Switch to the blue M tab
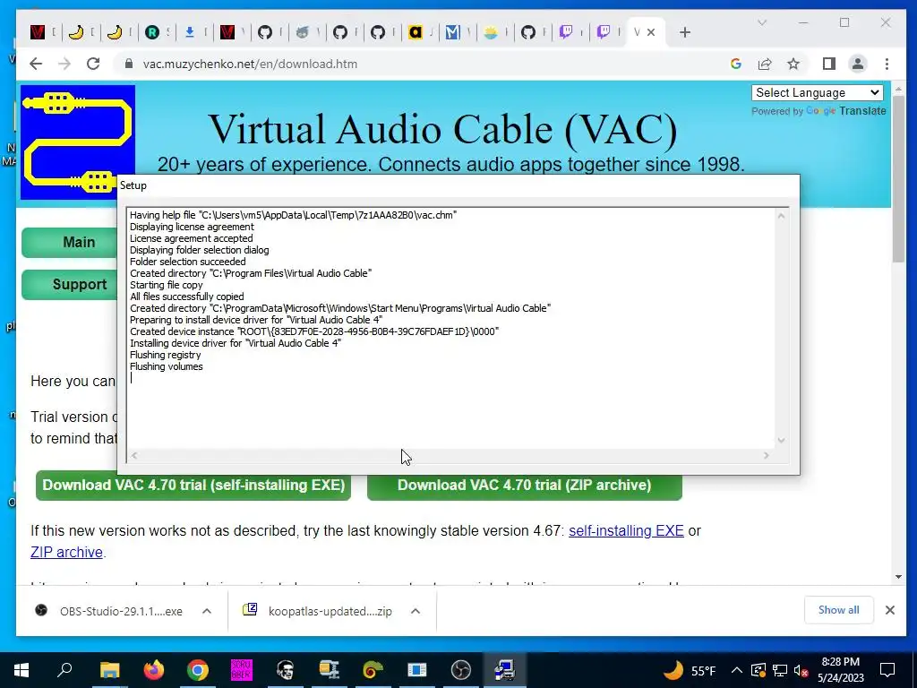 [x=452, y=32]
